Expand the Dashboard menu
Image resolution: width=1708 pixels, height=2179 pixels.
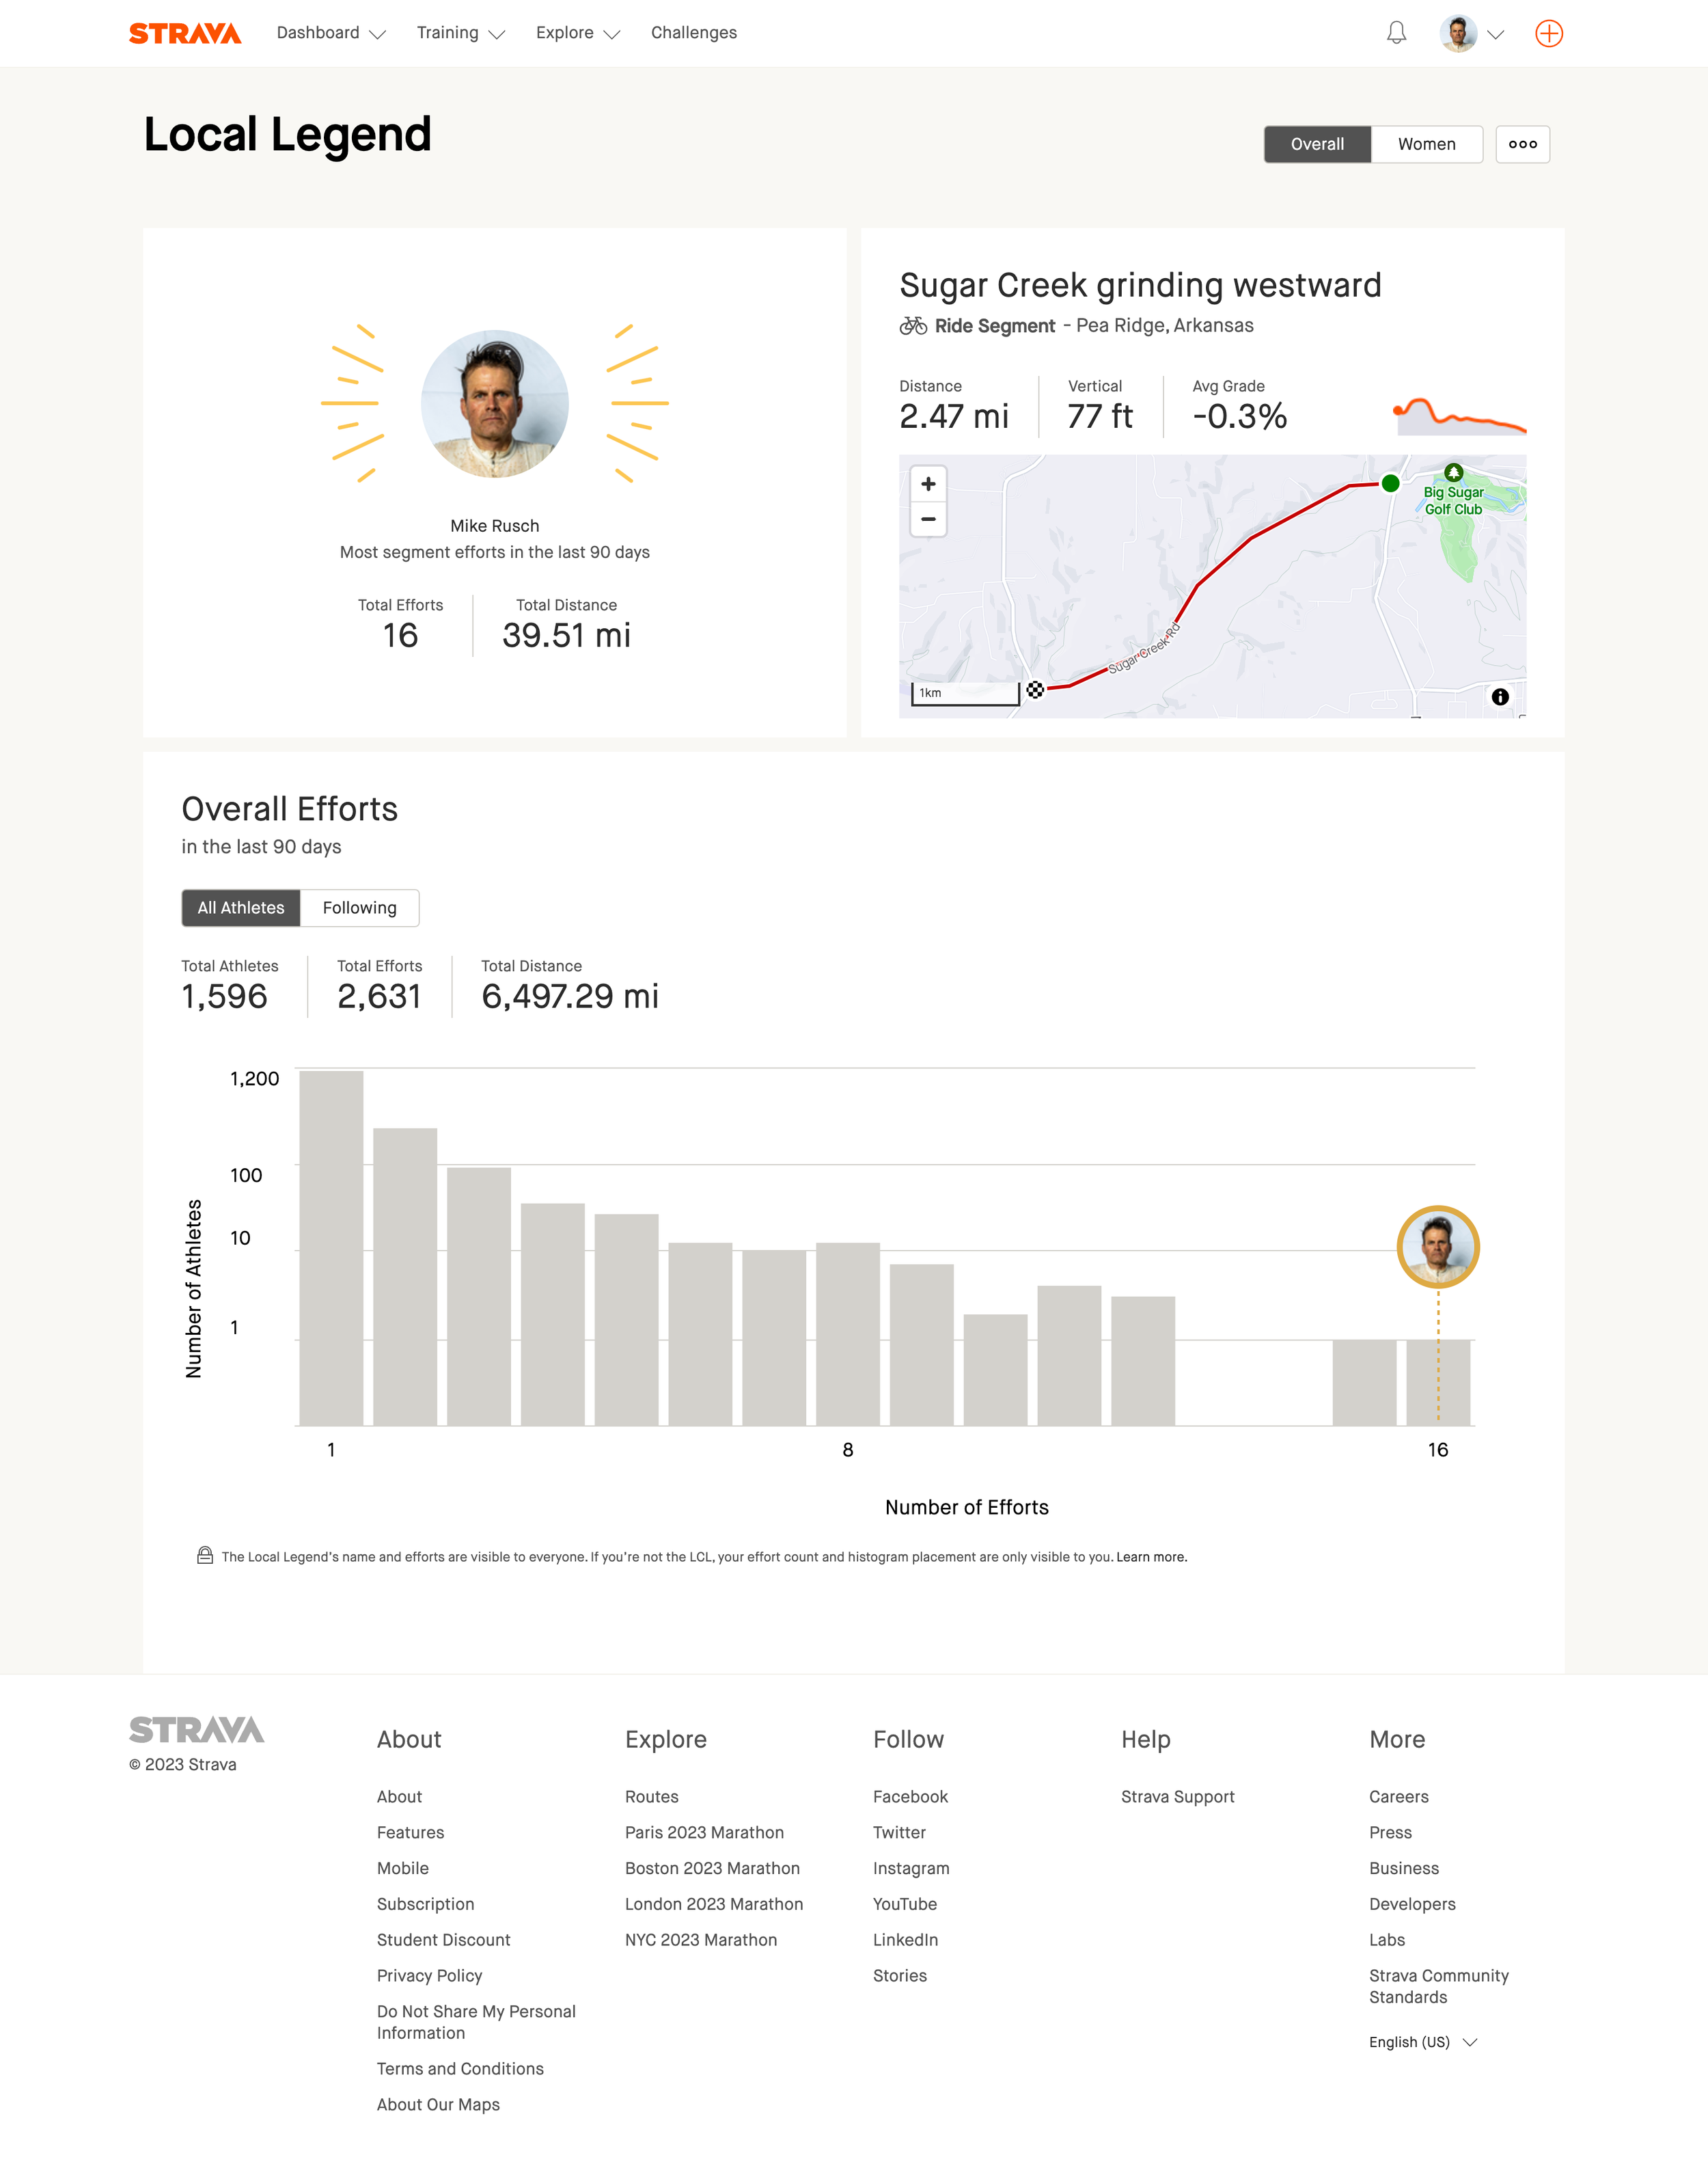[x=330, y=33]
